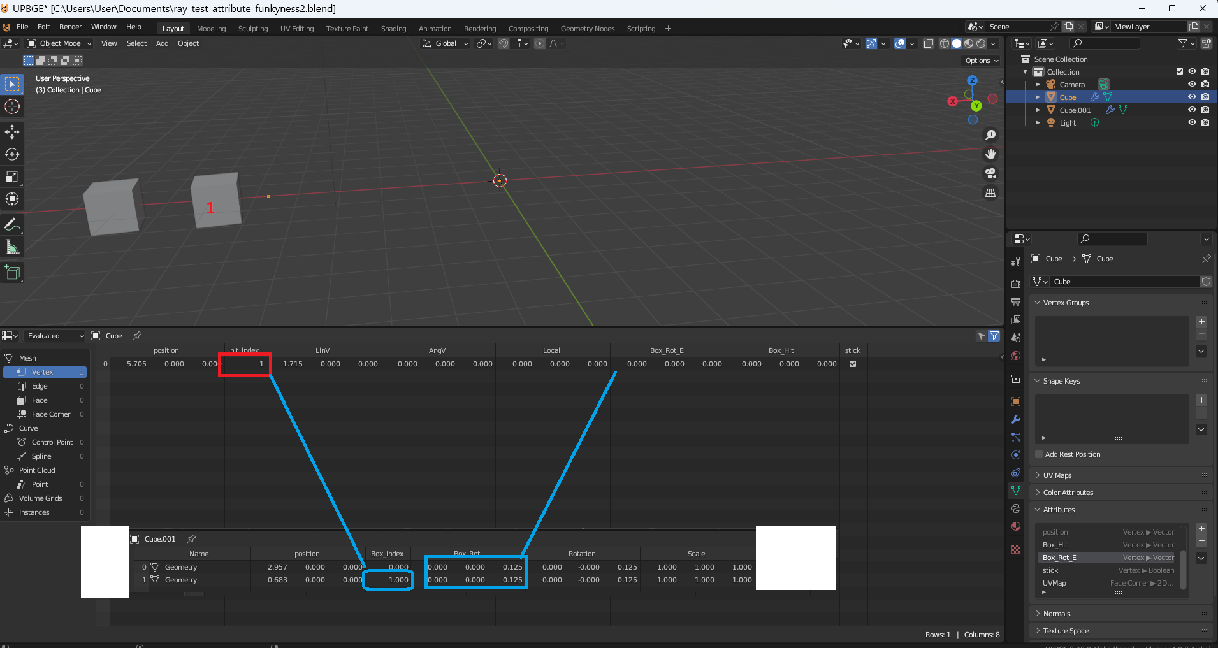Switch to Shading workspace tab
Image resolution: width=1218 pixels, height=648 pixels.
pos(393,29)
